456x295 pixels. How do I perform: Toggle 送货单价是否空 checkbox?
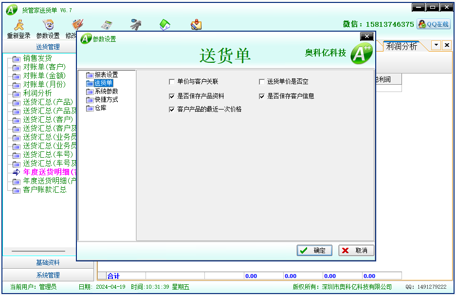(x=262, y=82)
